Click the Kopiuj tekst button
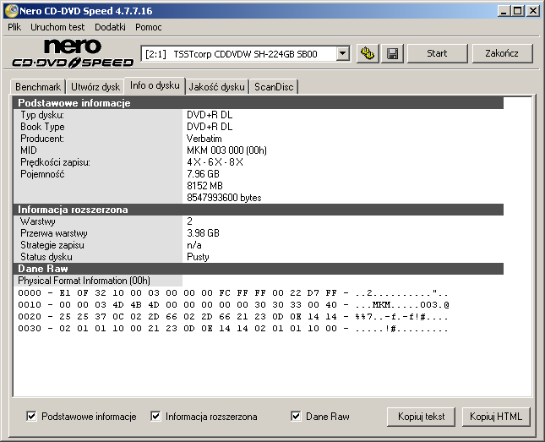The image size is (545, 442). pyautogui.click(x=421, y=417)
